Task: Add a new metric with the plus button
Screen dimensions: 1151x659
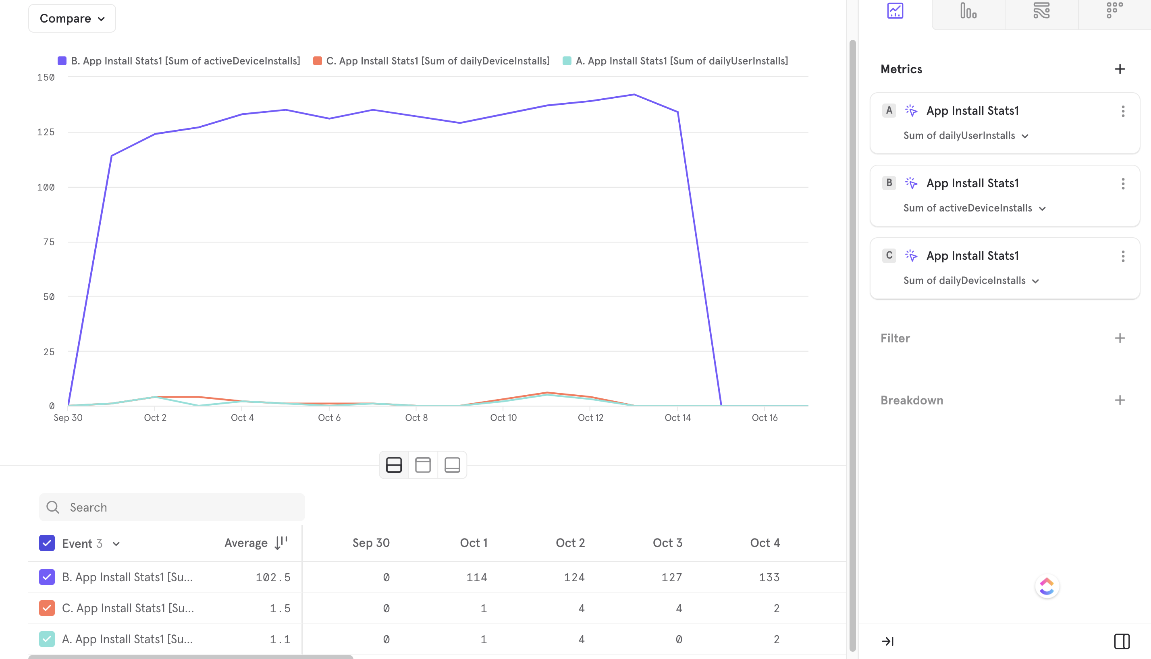Action: pos(1120,69)
